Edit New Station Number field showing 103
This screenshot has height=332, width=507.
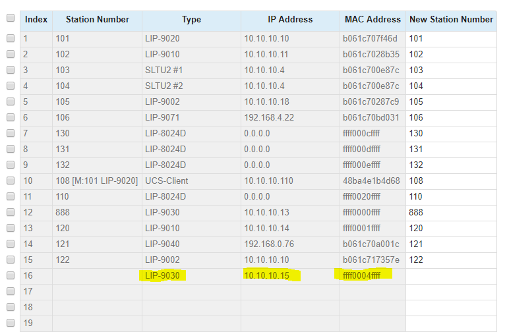click(x=451, y=70)
